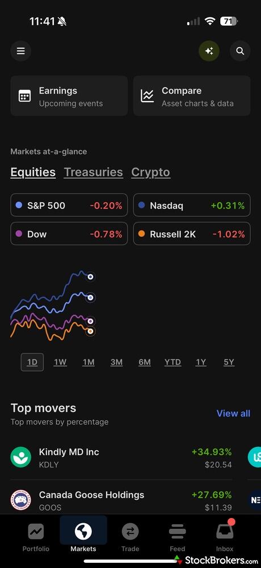Switch to the Crypto tab
Screen dimensions: 261x568
(150, 172)
